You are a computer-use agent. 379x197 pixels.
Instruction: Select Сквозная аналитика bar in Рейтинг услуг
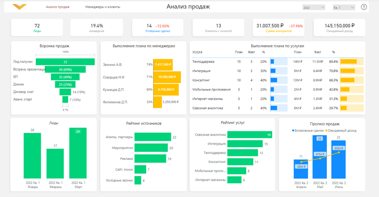250,135
